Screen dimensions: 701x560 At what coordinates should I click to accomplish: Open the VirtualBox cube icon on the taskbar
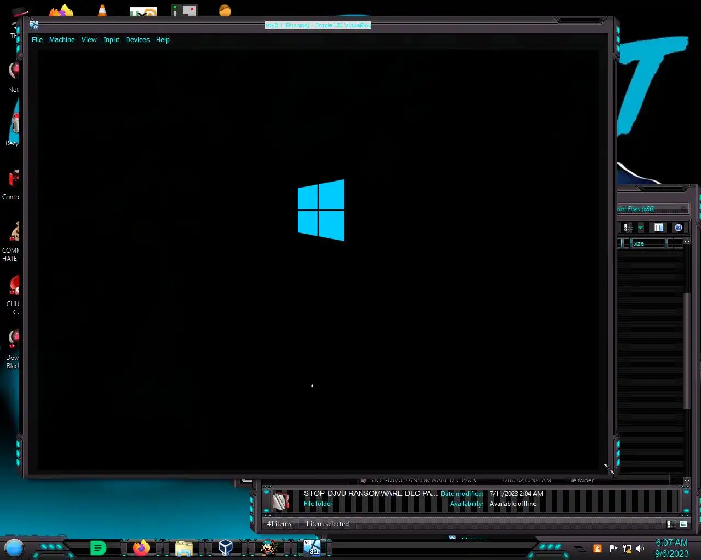(226, 547)
